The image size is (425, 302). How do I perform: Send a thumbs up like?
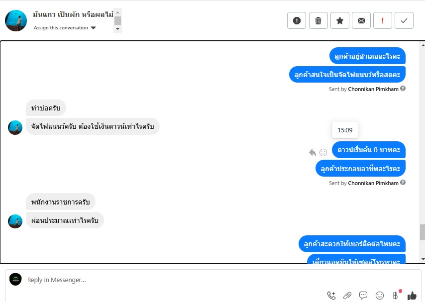pyautogui.click(x=412, y=296)
